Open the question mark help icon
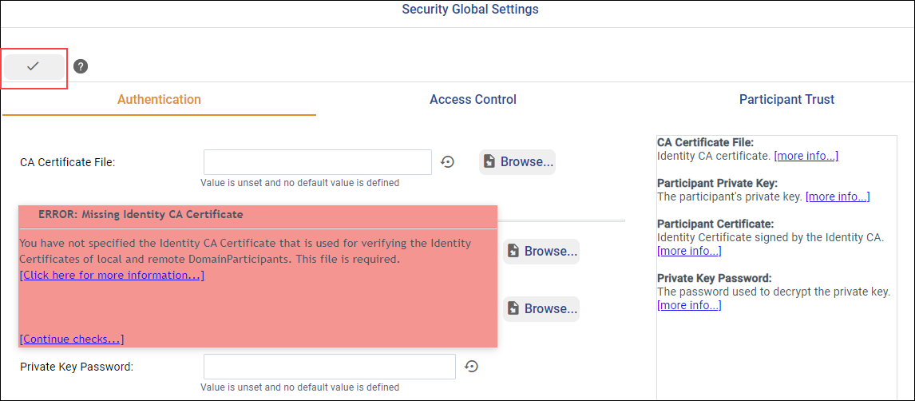Viewport: 915px width, 401px height. tap(81, 66)
